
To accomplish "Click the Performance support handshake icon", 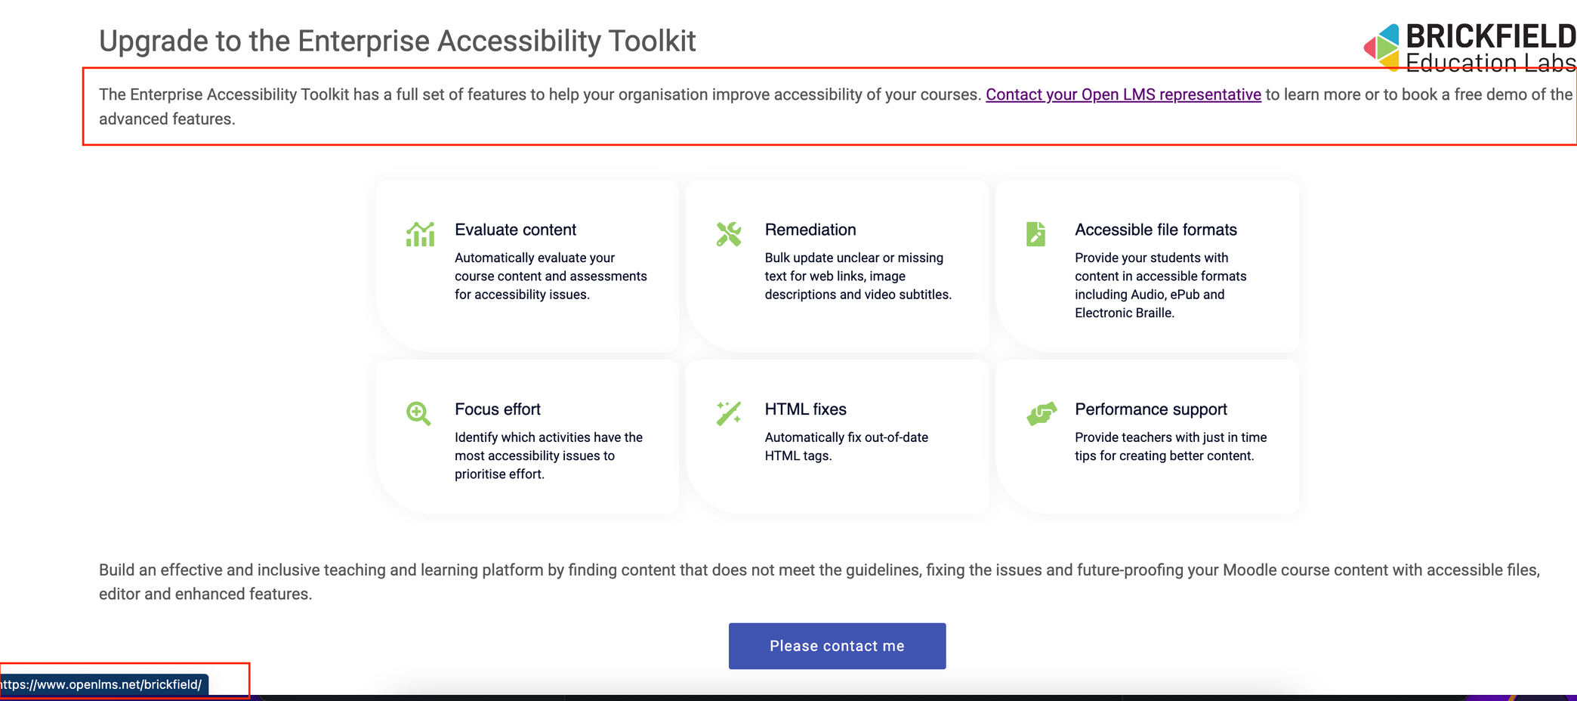I will 1041,414.
